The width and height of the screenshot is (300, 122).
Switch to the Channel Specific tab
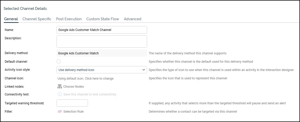click(x=37, y=19)
